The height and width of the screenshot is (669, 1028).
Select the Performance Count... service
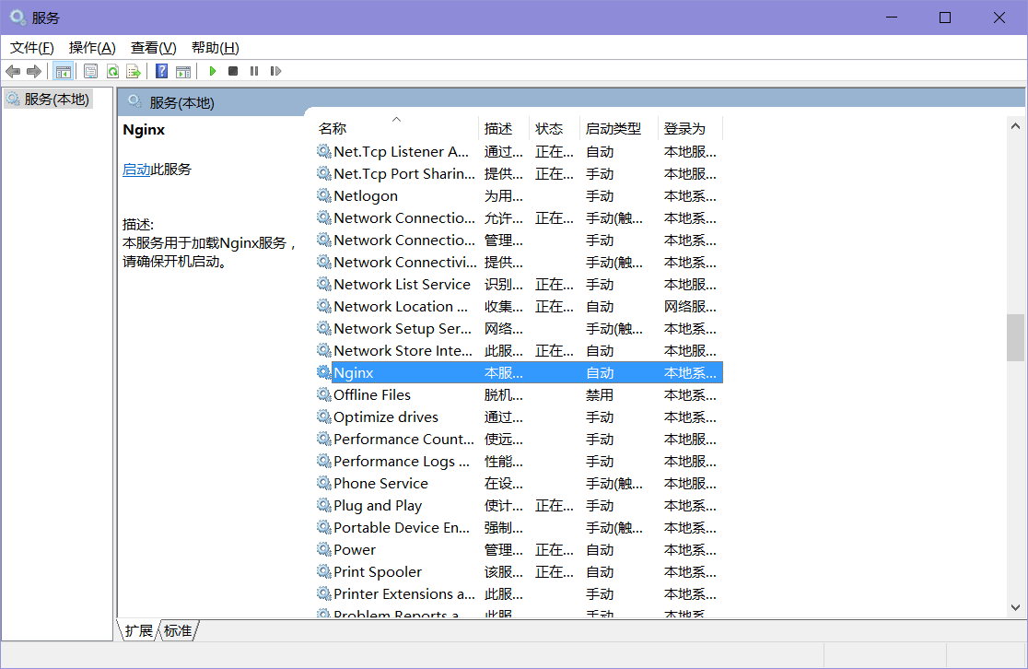tap(403, 439)
